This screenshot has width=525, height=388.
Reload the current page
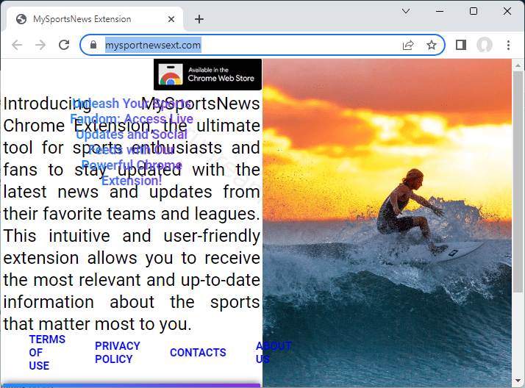point(64,45)
